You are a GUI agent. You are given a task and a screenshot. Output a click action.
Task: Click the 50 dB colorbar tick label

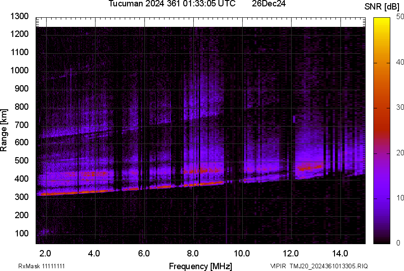coord(400,17)
